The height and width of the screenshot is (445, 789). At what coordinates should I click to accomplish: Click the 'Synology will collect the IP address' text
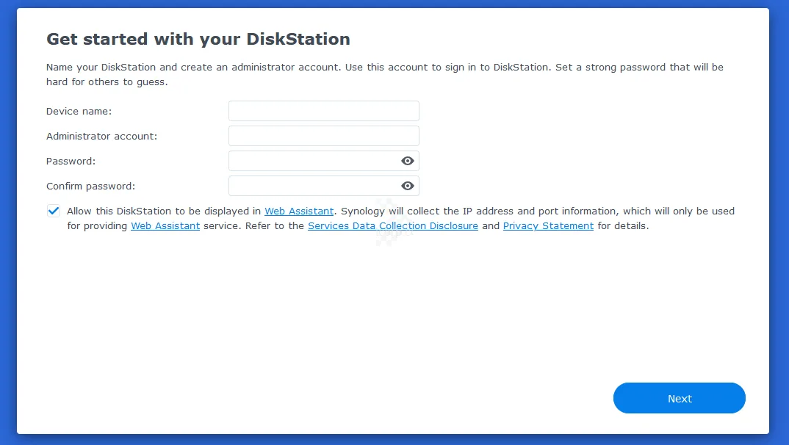pos(478,211)
